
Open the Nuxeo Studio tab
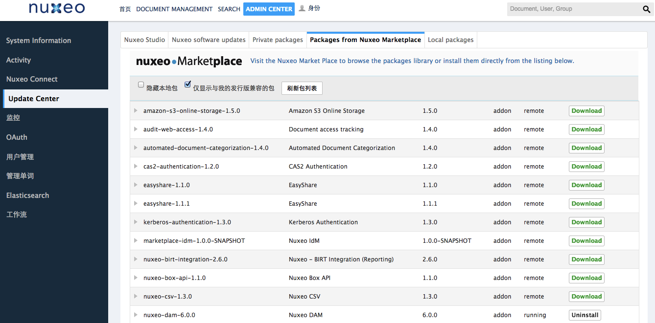(144, 40)
